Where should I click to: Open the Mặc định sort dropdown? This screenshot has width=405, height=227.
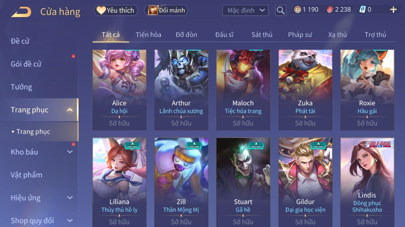point(245,10)
